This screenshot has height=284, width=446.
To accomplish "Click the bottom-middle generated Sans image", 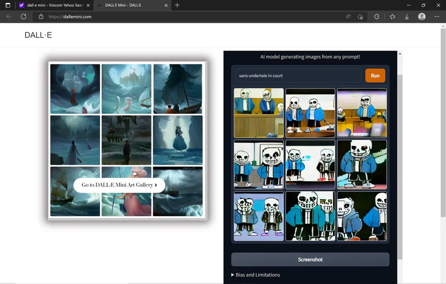I will click(310, 216).
